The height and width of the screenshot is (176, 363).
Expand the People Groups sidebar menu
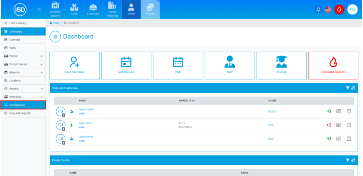pos(23,64)
